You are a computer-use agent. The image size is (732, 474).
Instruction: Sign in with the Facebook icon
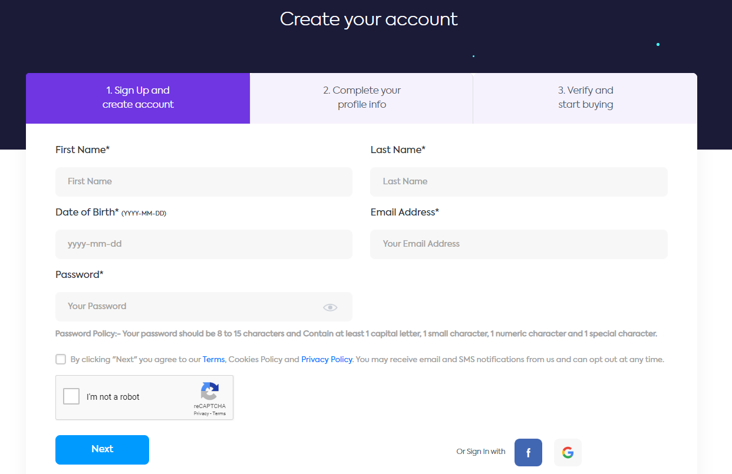[527, 452]
